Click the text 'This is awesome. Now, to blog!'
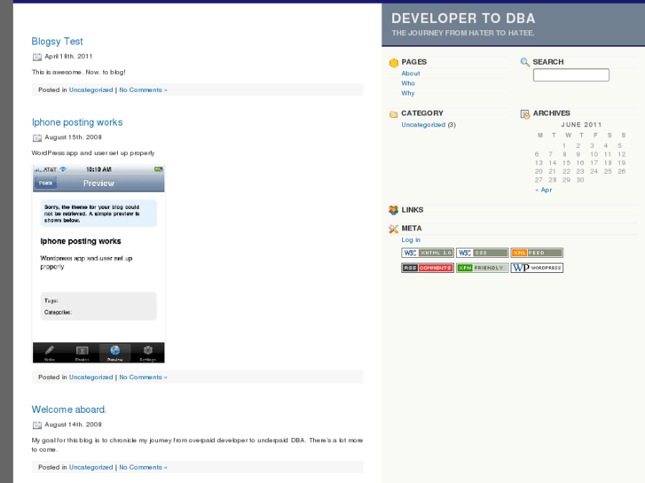This screenshot has width=645, height=483. [x=79, y=73]
